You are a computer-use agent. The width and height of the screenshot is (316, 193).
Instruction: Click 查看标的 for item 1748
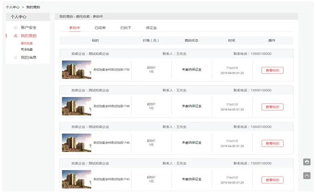(273, 144)
